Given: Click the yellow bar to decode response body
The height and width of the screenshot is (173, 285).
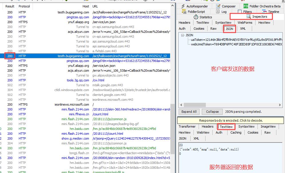Looking at the screenshot, I should [x=230, y=120].
